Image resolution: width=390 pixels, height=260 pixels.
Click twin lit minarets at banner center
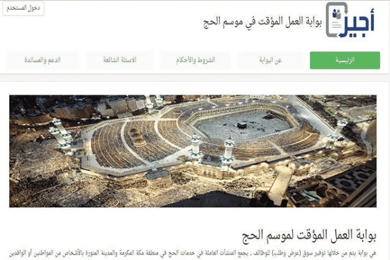[x=212, y=148]
